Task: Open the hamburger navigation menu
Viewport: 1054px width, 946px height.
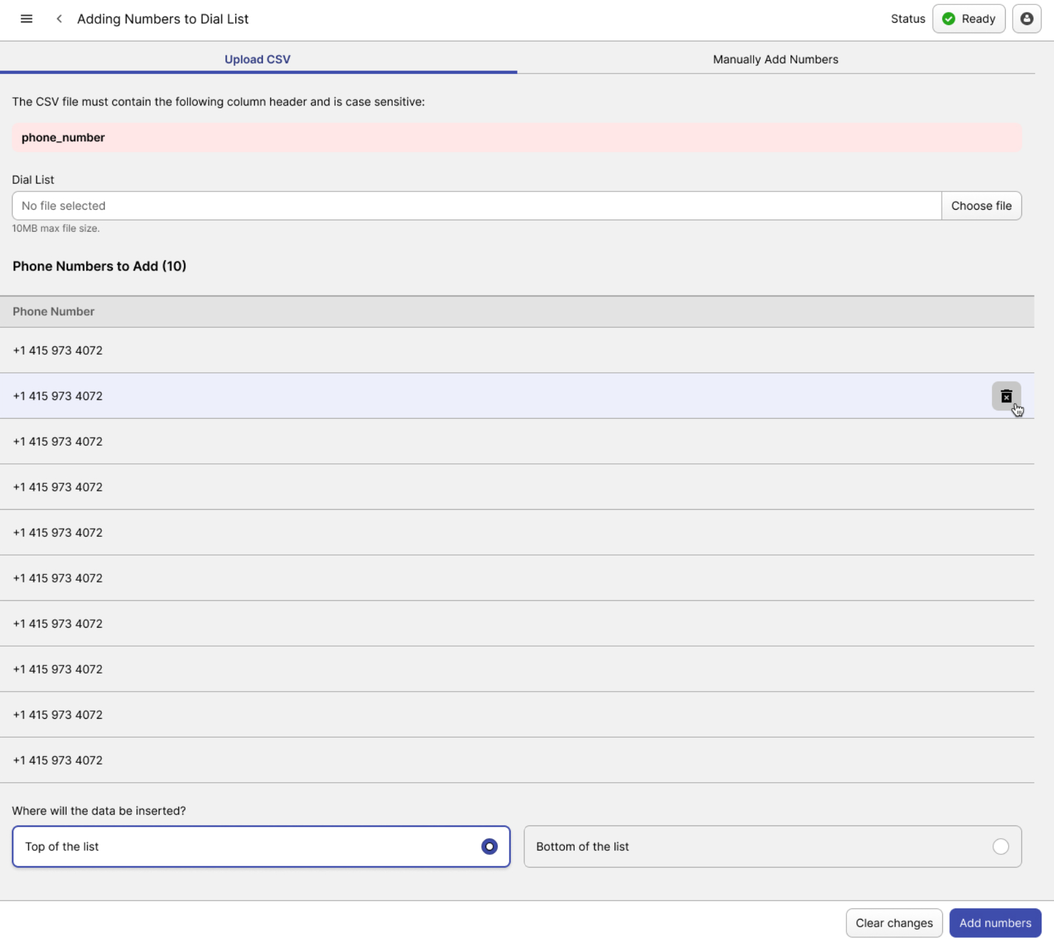Action: click(26, 19)
